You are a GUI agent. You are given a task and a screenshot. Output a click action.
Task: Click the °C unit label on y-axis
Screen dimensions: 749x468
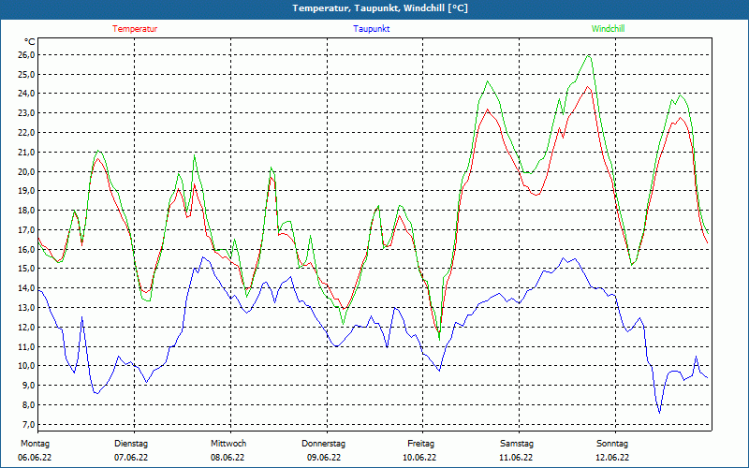pyautogui.click(x=29, y=41)
